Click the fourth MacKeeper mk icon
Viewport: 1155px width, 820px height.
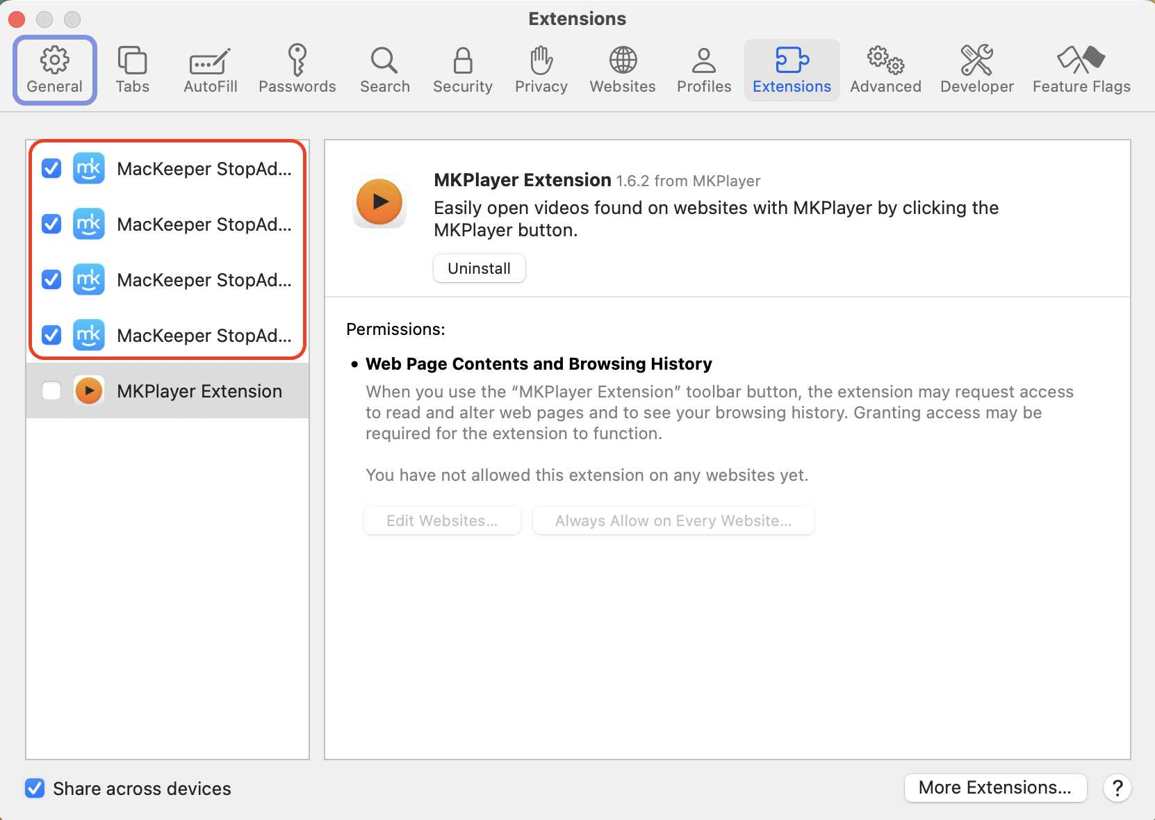point(89,335)
